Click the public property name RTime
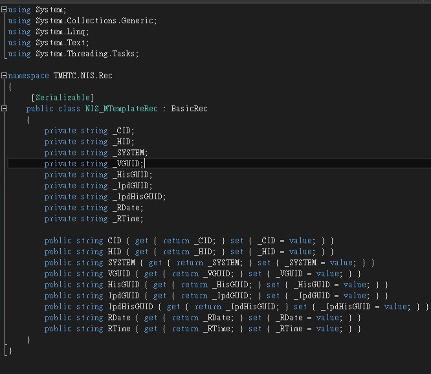 coord(119,329)
